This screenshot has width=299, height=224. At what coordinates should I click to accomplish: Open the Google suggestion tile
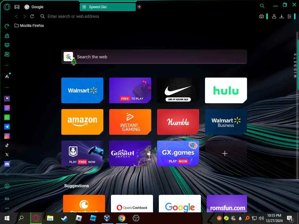pos(180,203)
